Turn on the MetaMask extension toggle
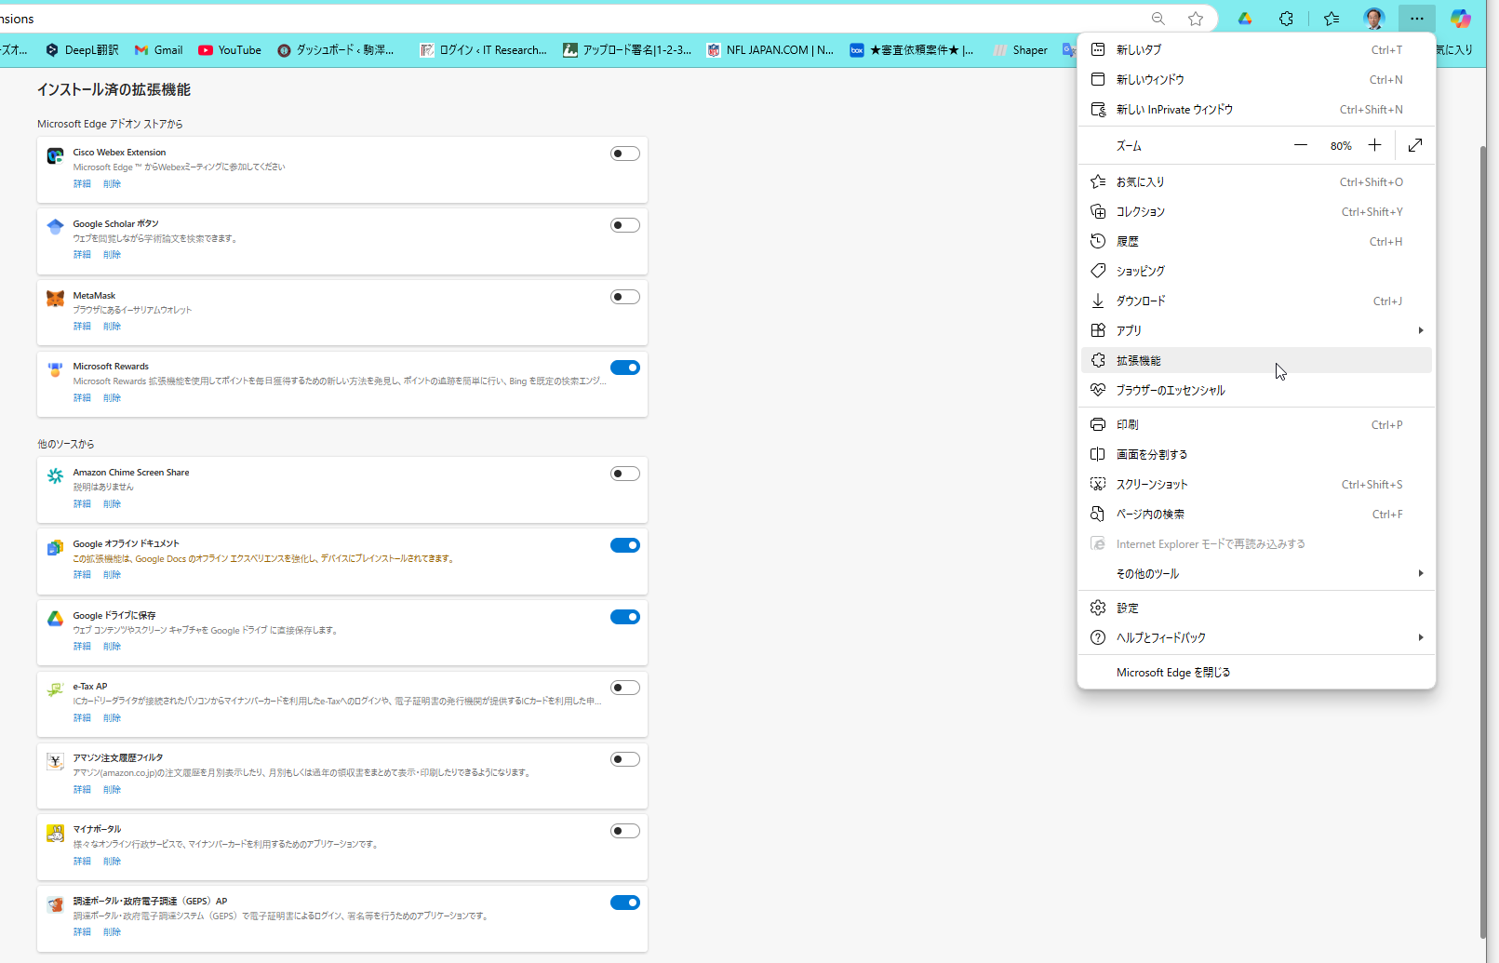 [x=624, y=297]
